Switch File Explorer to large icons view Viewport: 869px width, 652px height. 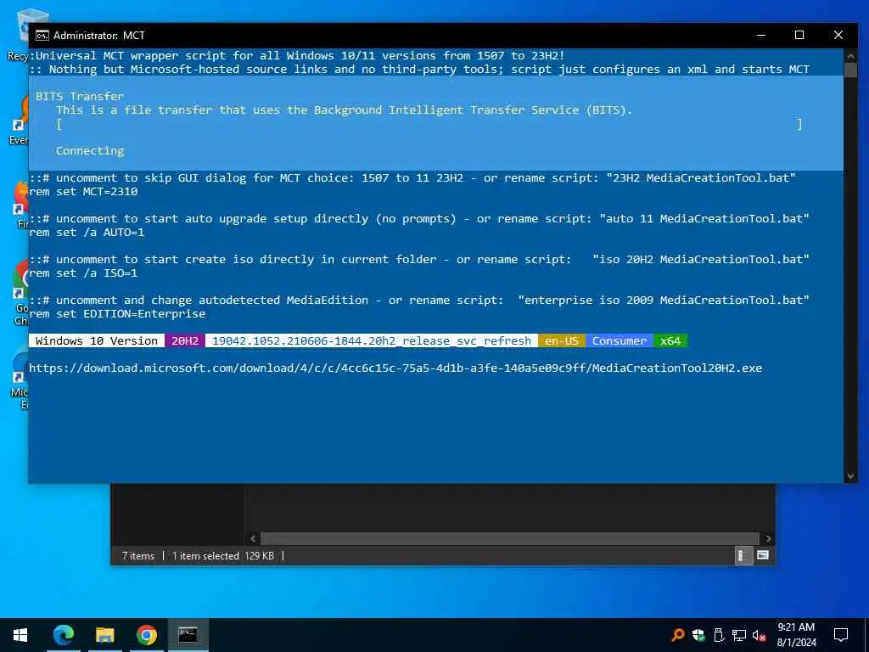[x=763, y=555]
